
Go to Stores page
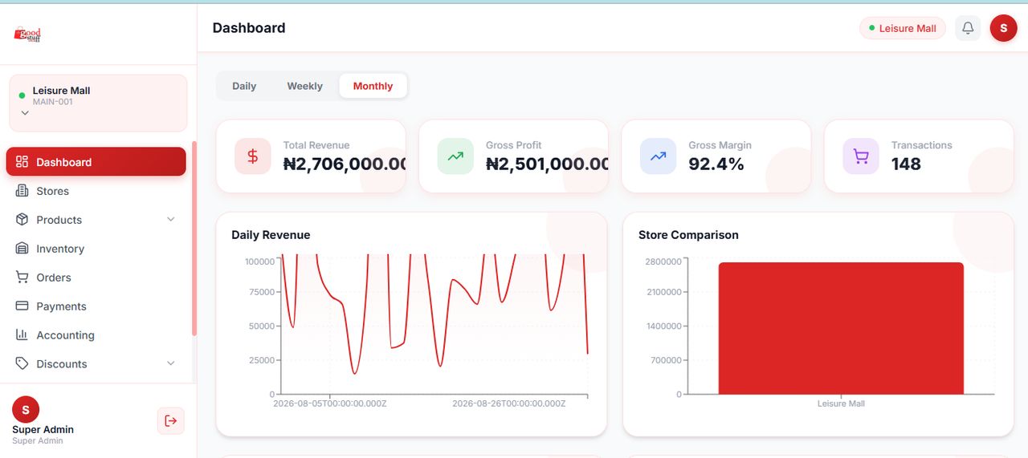(96, 191)
